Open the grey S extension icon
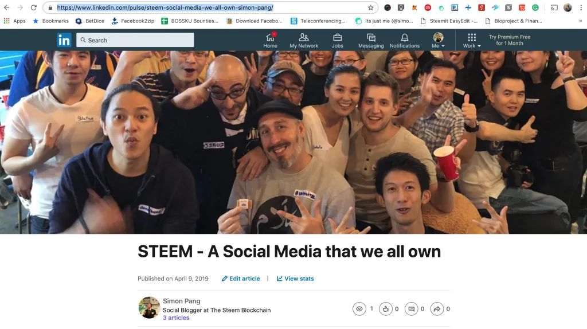 tap(508, 7)
